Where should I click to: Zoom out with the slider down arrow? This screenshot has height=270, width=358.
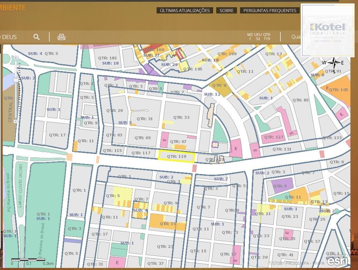point(16,121)
